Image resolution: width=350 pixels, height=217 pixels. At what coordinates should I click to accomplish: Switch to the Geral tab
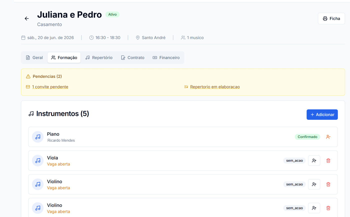(34, 58)
